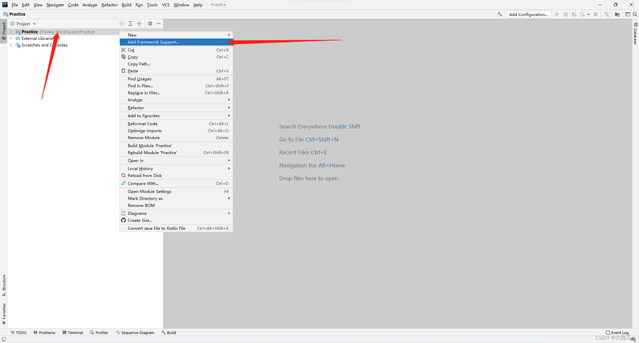Expand Local History submenu
Viewport: 639px width, 343px height.
coord(176,169)
